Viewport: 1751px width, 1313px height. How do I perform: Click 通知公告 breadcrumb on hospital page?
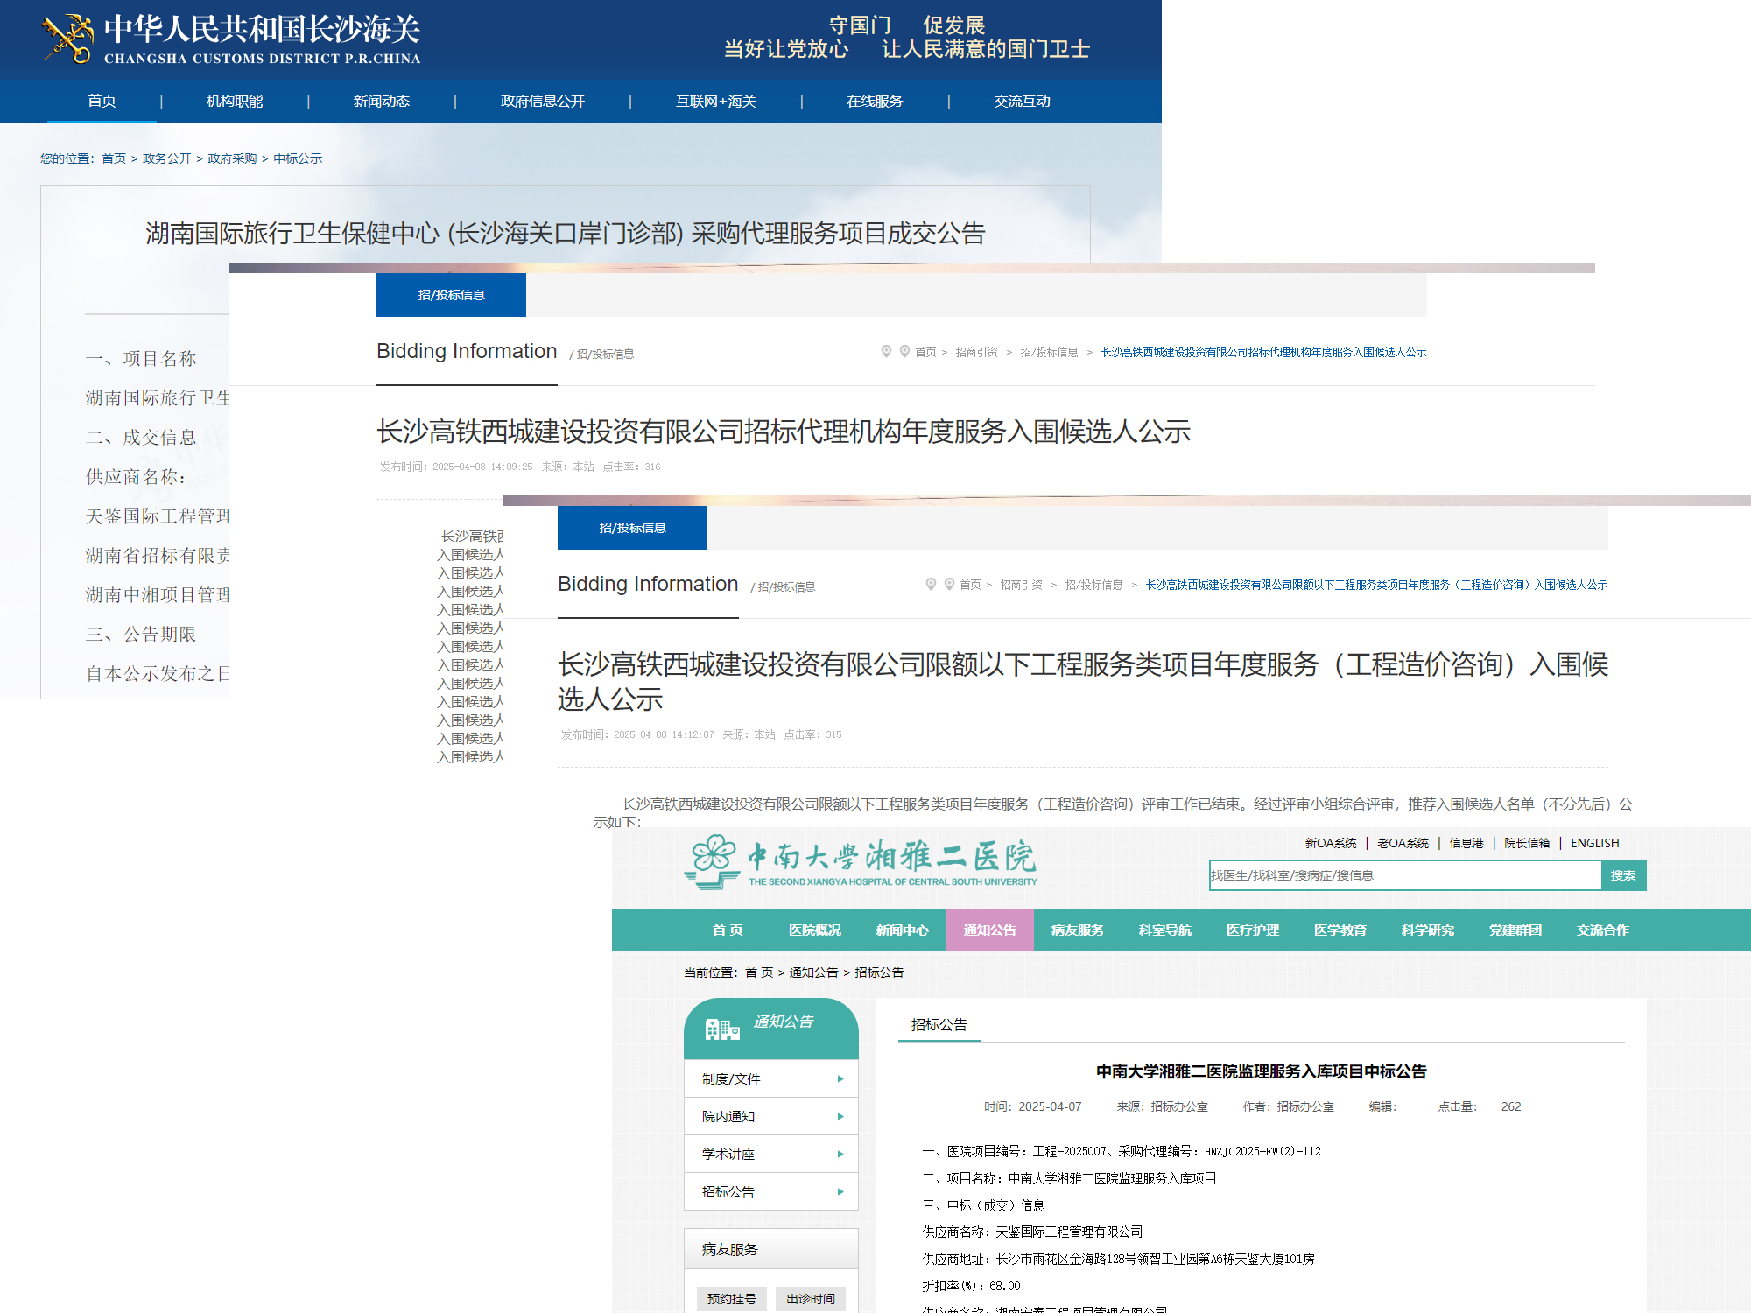point(813,972)
